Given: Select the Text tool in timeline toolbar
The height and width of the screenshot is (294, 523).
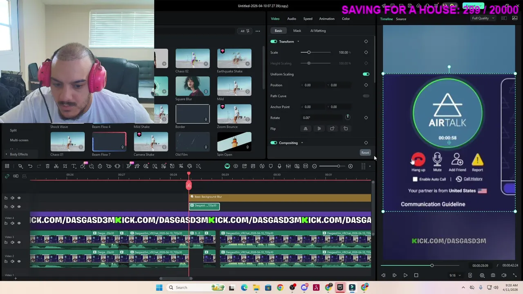Looking at the screenshot, I should [74, 166].
